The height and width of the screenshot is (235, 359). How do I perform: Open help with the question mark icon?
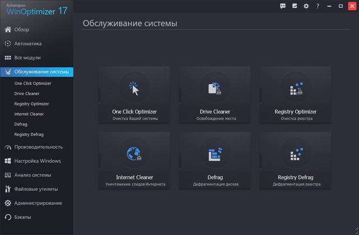point(318,6)
